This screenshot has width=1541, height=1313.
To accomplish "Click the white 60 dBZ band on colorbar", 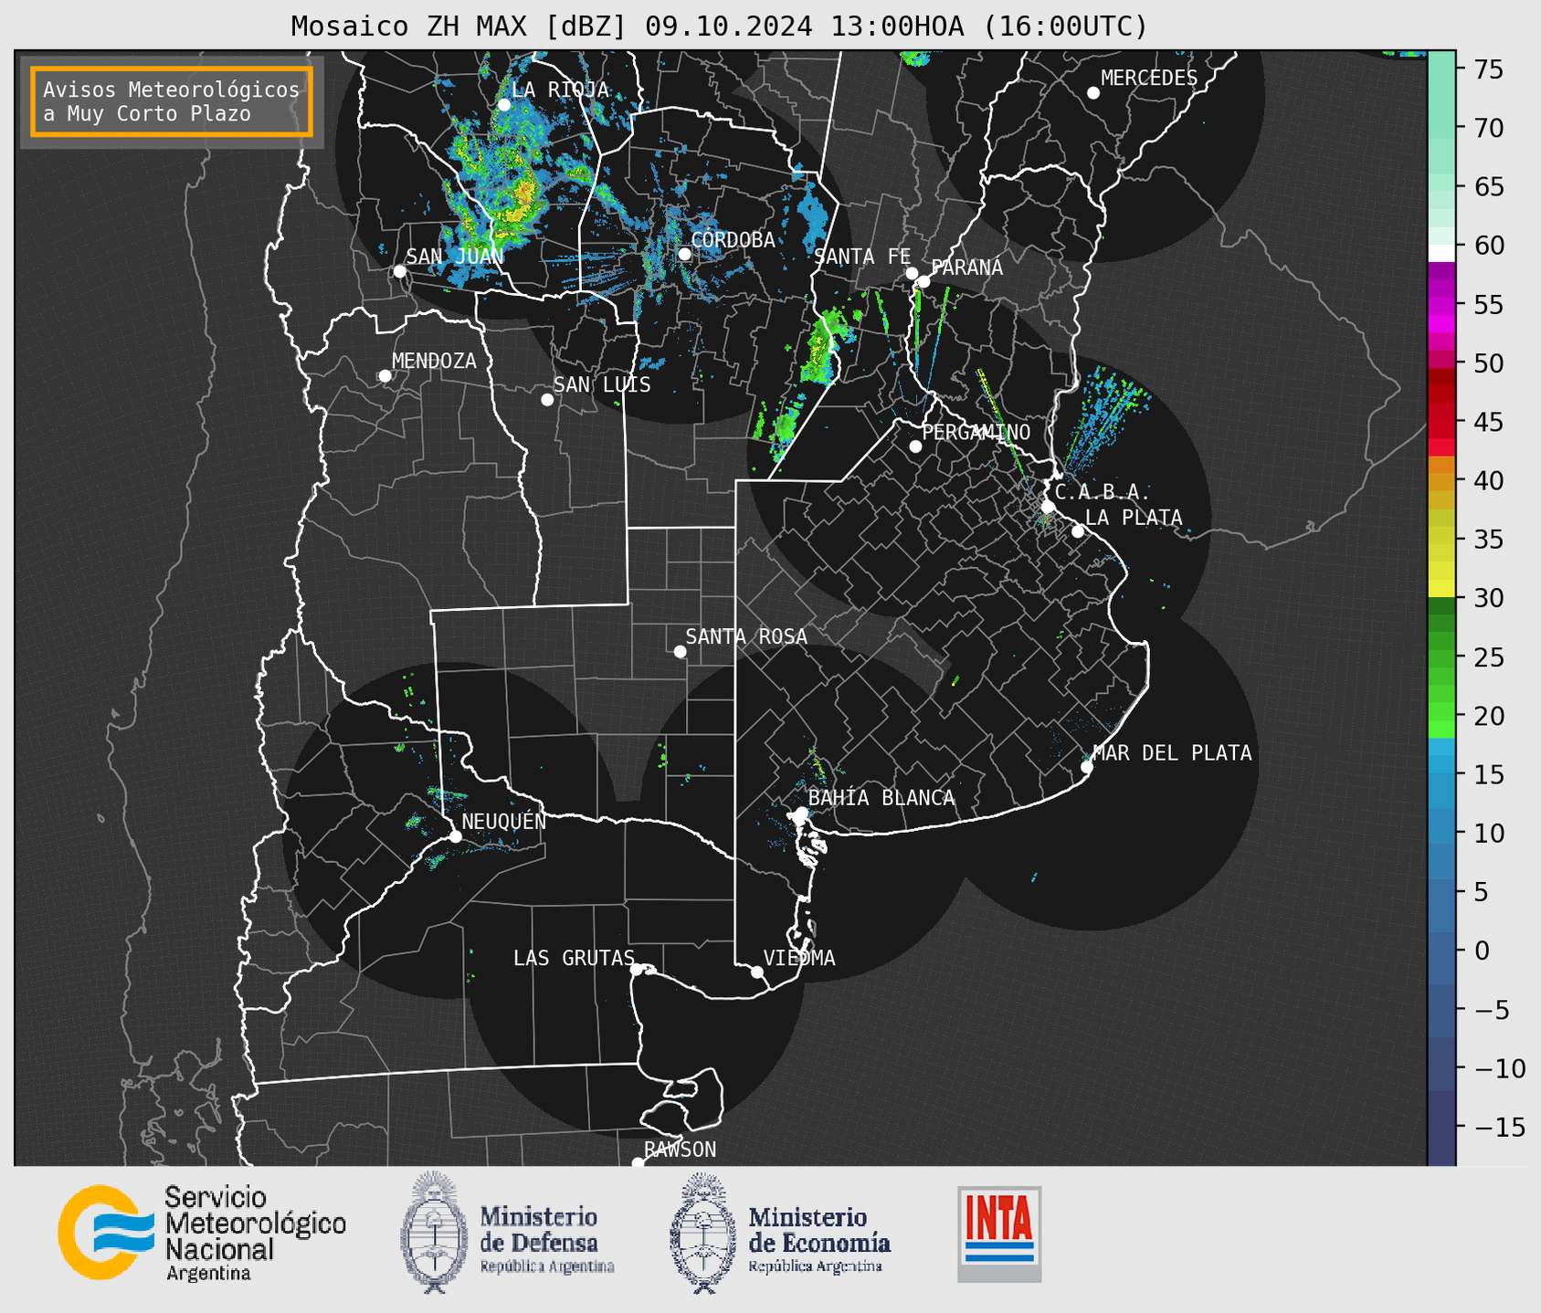I will click(1441, 253).
